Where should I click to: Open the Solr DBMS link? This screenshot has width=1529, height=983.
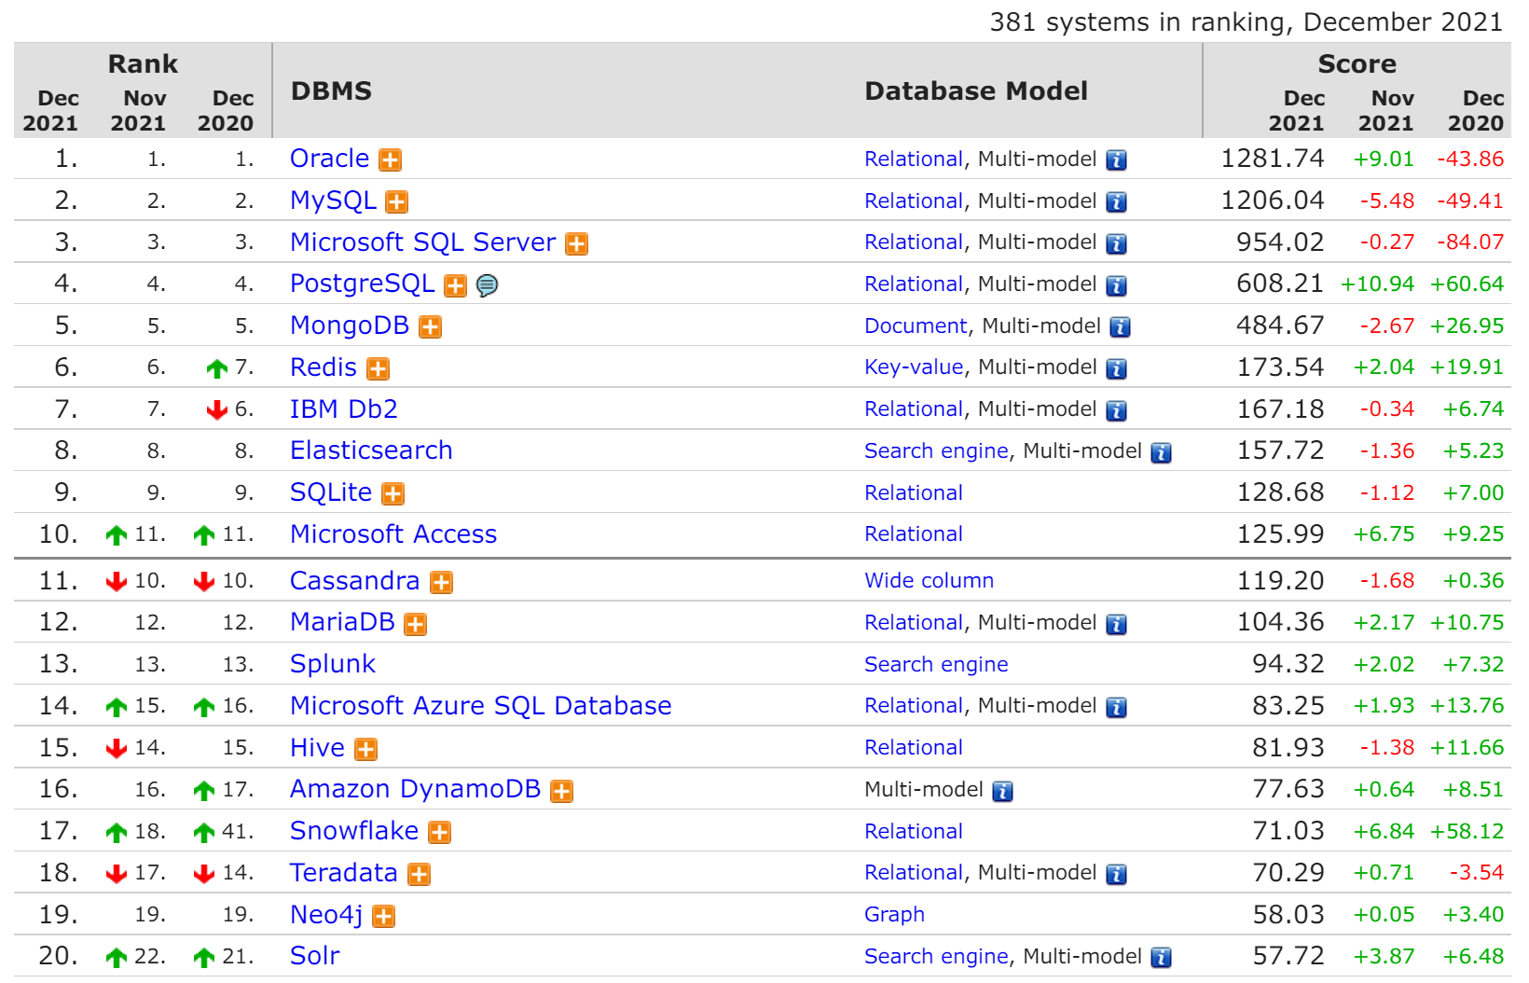click(315, 956)
